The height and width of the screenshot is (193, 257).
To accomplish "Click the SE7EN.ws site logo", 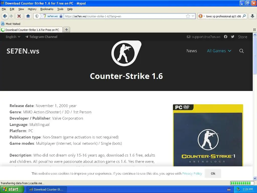I will pos(23,51).
